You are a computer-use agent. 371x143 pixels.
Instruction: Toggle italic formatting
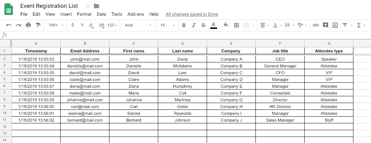pos(194,25)
